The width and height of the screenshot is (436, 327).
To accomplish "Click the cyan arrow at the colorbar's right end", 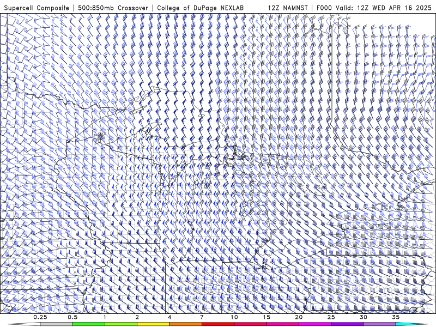I will click(411, 324).
